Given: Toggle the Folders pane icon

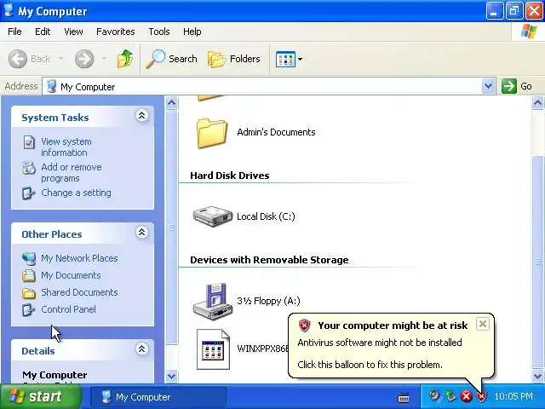Looking at the screenshot, I should (x=217, y=59).
